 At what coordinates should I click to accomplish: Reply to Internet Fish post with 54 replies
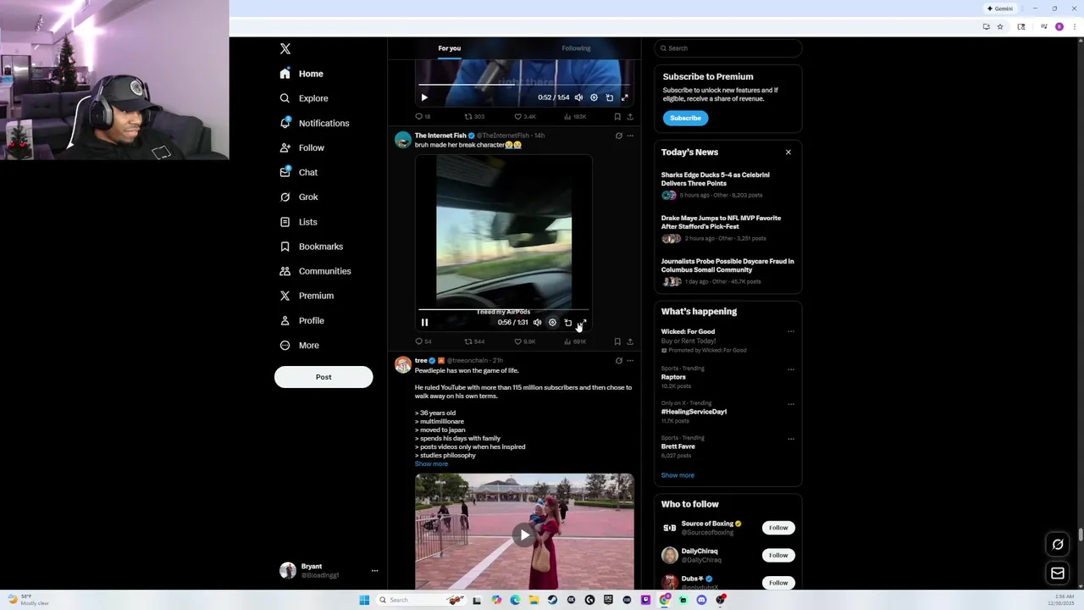(423, 341)
